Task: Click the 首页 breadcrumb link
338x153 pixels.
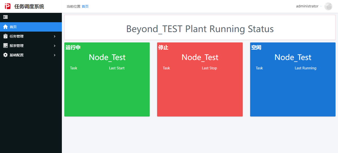Action: point(85,6)
